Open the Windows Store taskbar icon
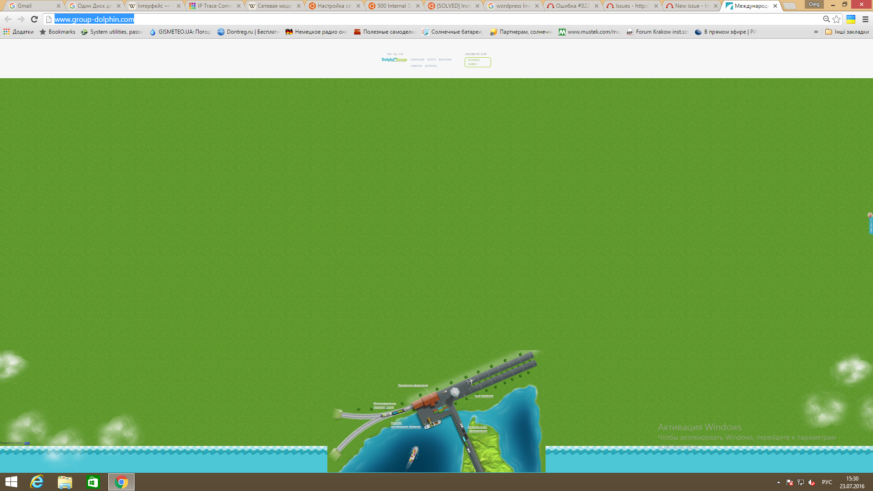 click(93, 482)
